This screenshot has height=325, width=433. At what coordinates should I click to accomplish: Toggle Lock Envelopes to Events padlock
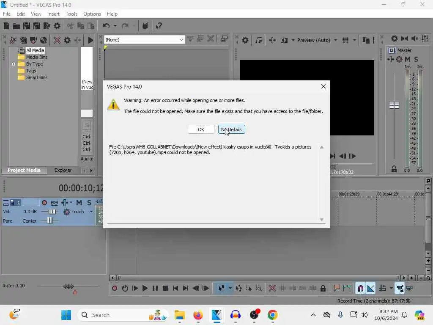(323, 288)
